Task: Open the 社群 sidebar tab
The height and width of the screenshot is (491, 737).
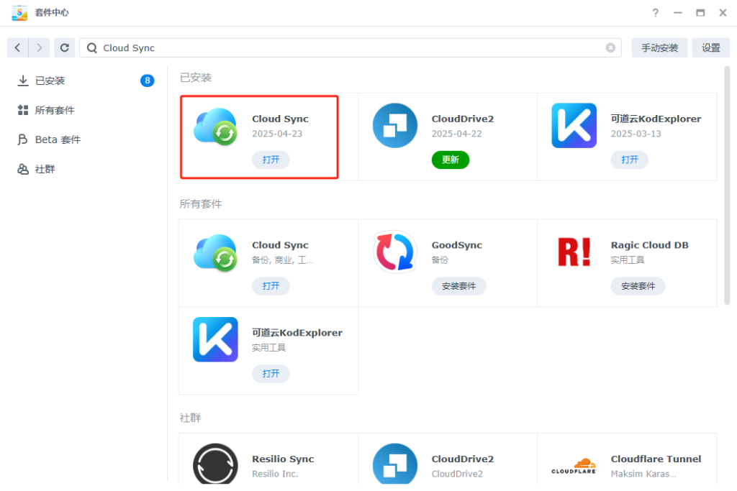Action: [85, 170]
